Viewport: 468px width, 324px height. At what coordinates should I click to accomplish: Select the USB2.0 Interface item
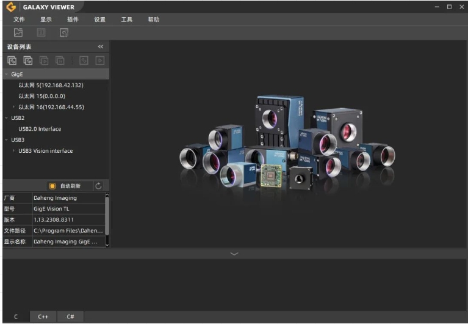(40, 129)
